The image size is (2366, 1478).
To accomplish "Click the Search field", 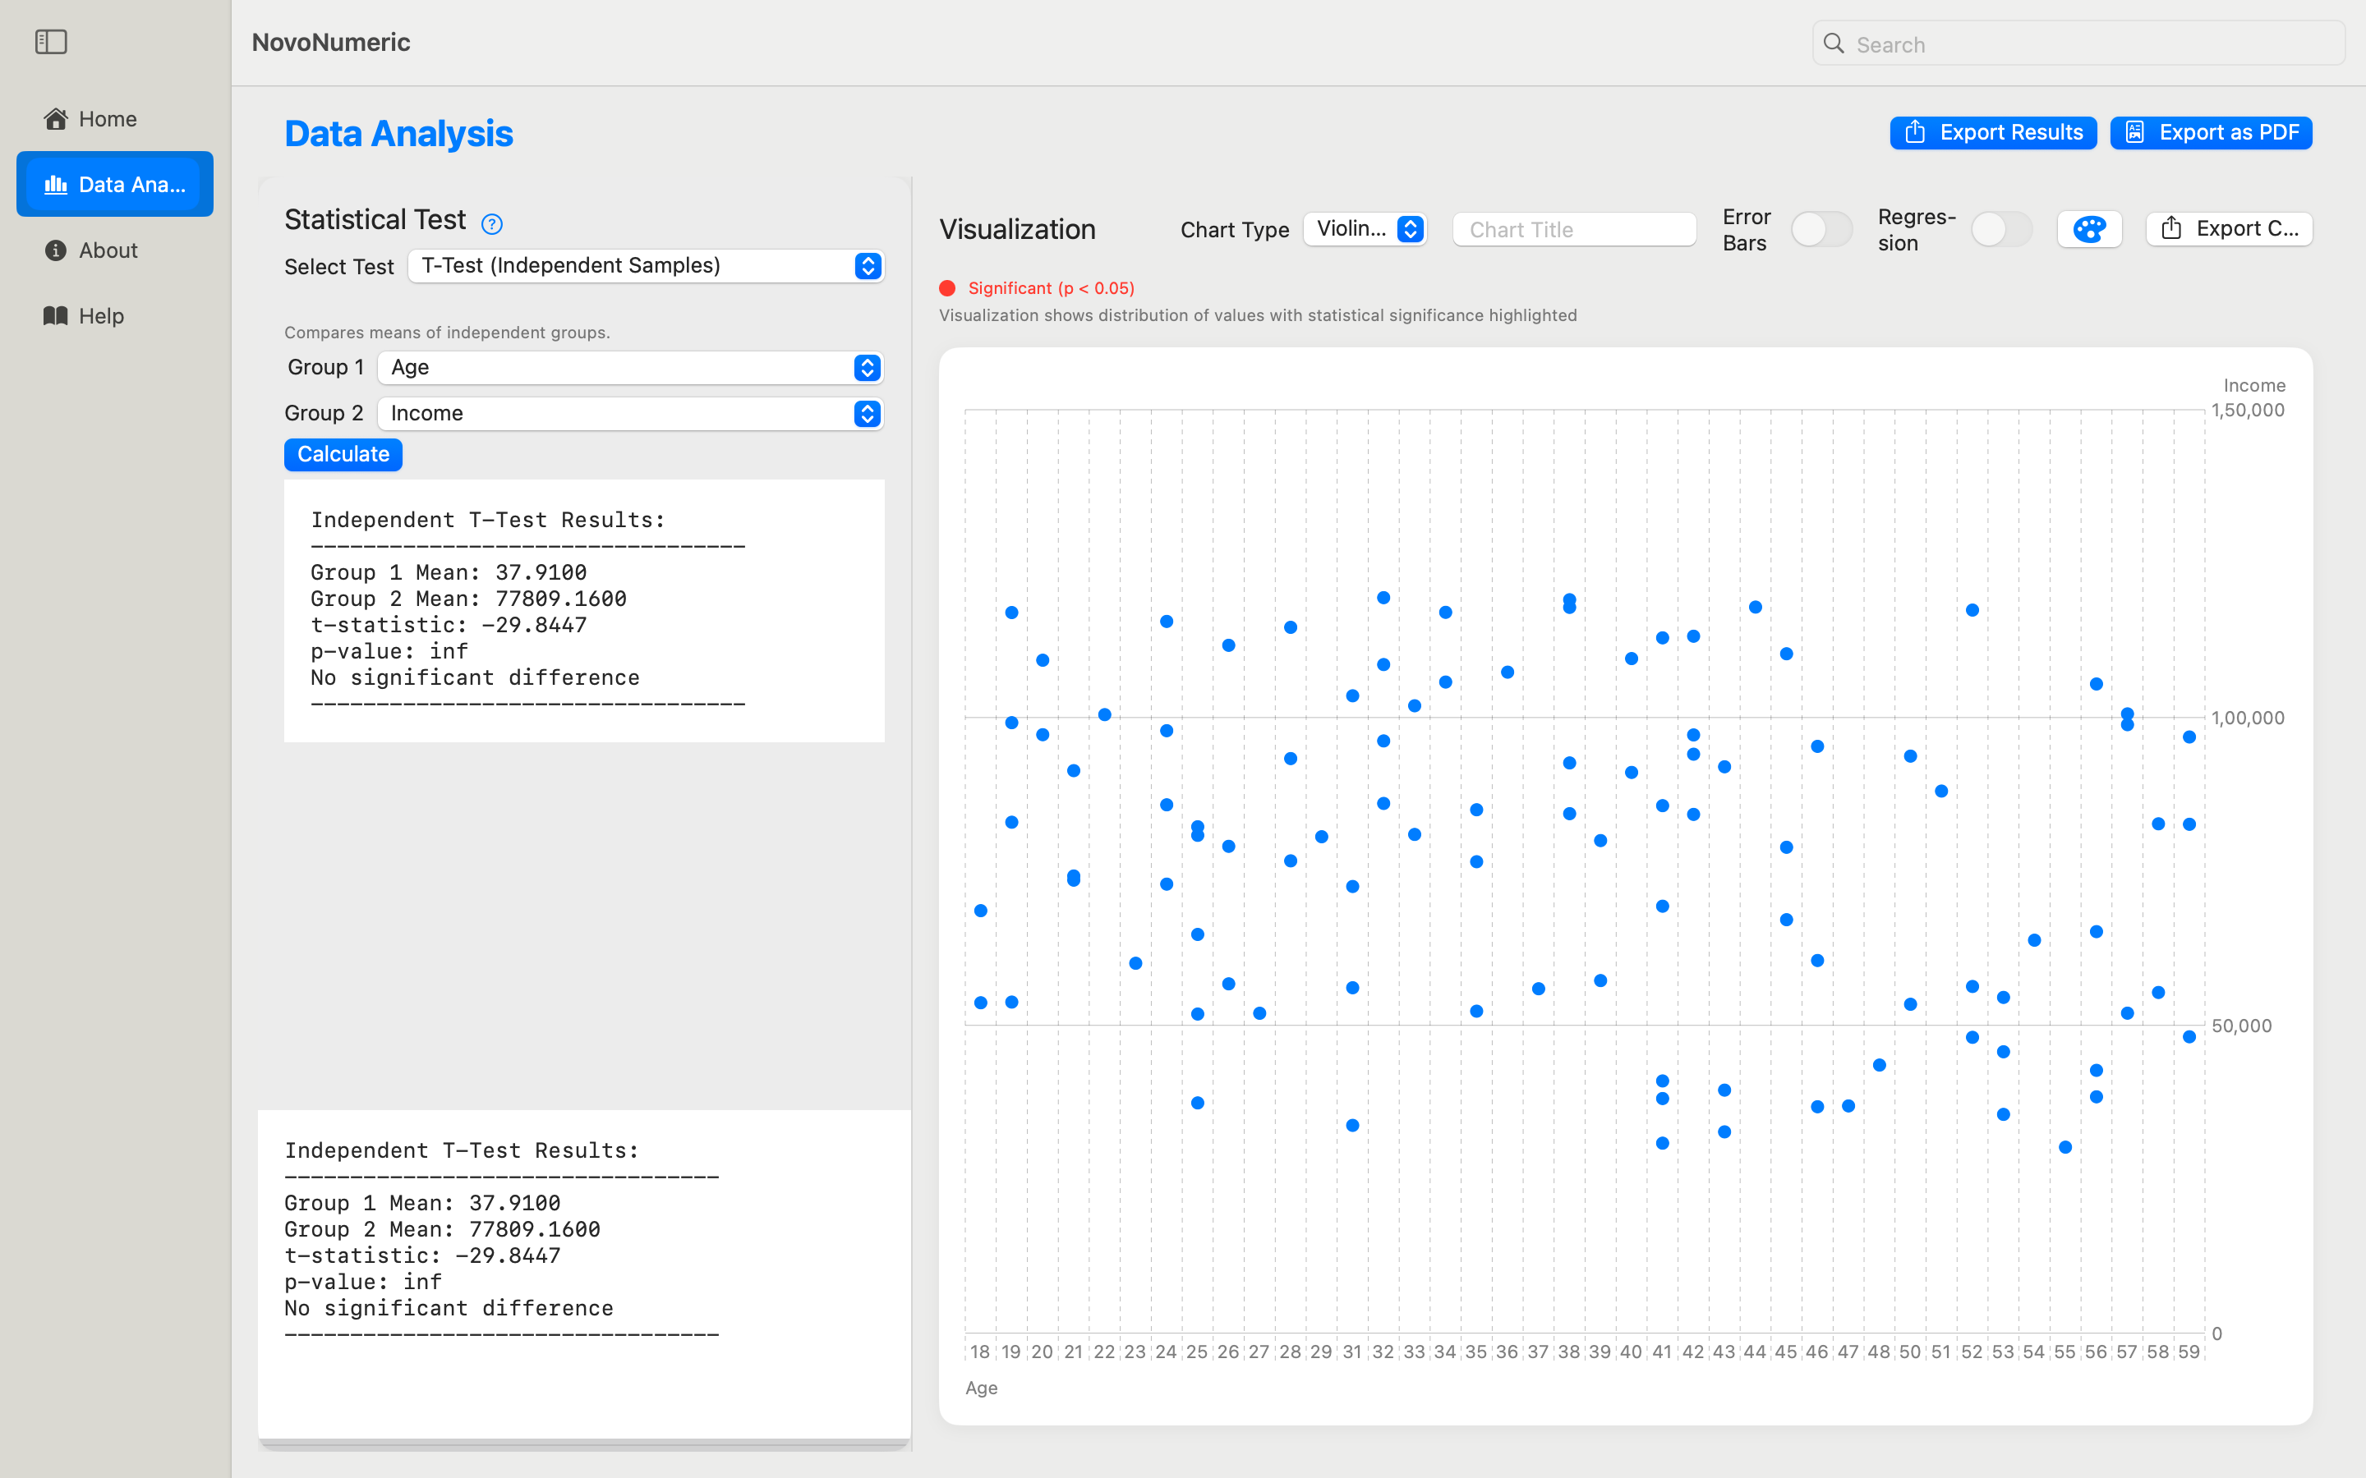I will (2078, 44).
